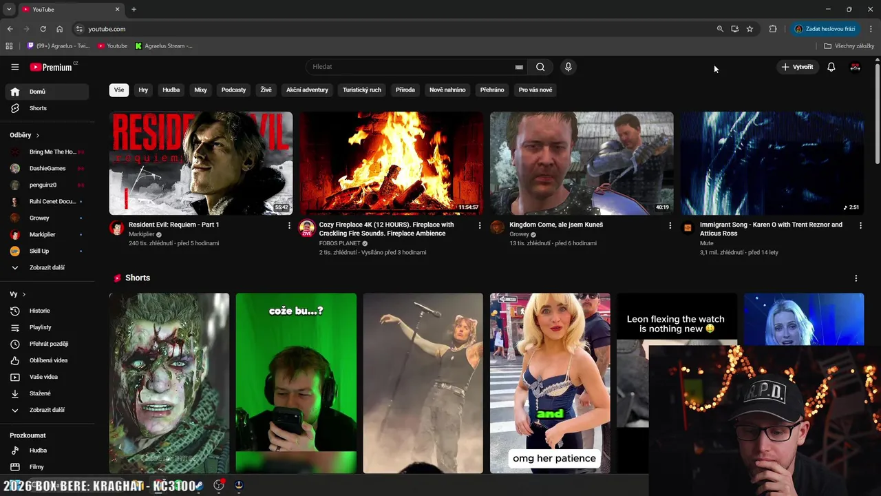Select the Vše filter chip

pyautogui.click(x=119, y=90)
